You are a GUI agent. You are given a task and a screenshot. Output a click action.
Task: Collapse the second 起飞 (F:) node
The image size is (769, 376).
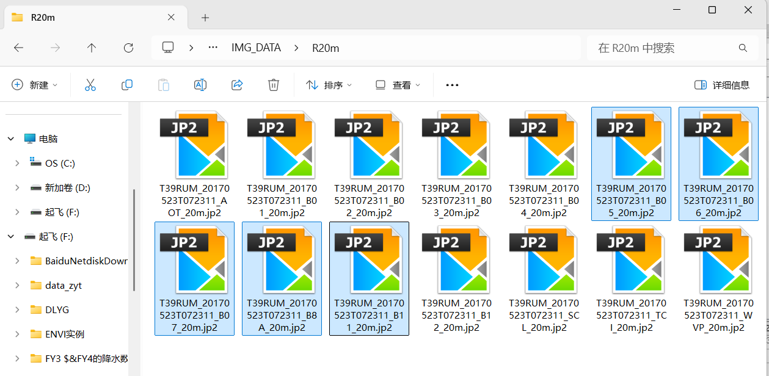(11, 236)
